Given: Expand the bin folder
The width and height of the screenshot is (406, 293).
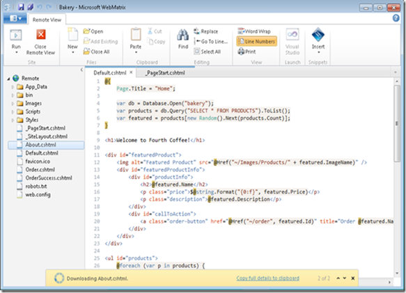Looking at the screenshot, I should (x=13, y=95).
